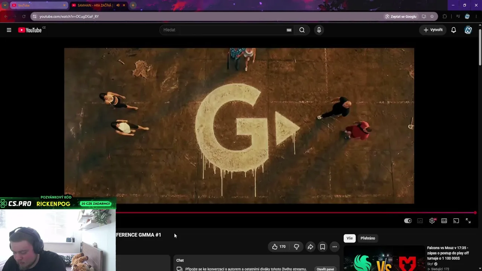
Task: Cast the video to a TV
Action: (456, 221)
